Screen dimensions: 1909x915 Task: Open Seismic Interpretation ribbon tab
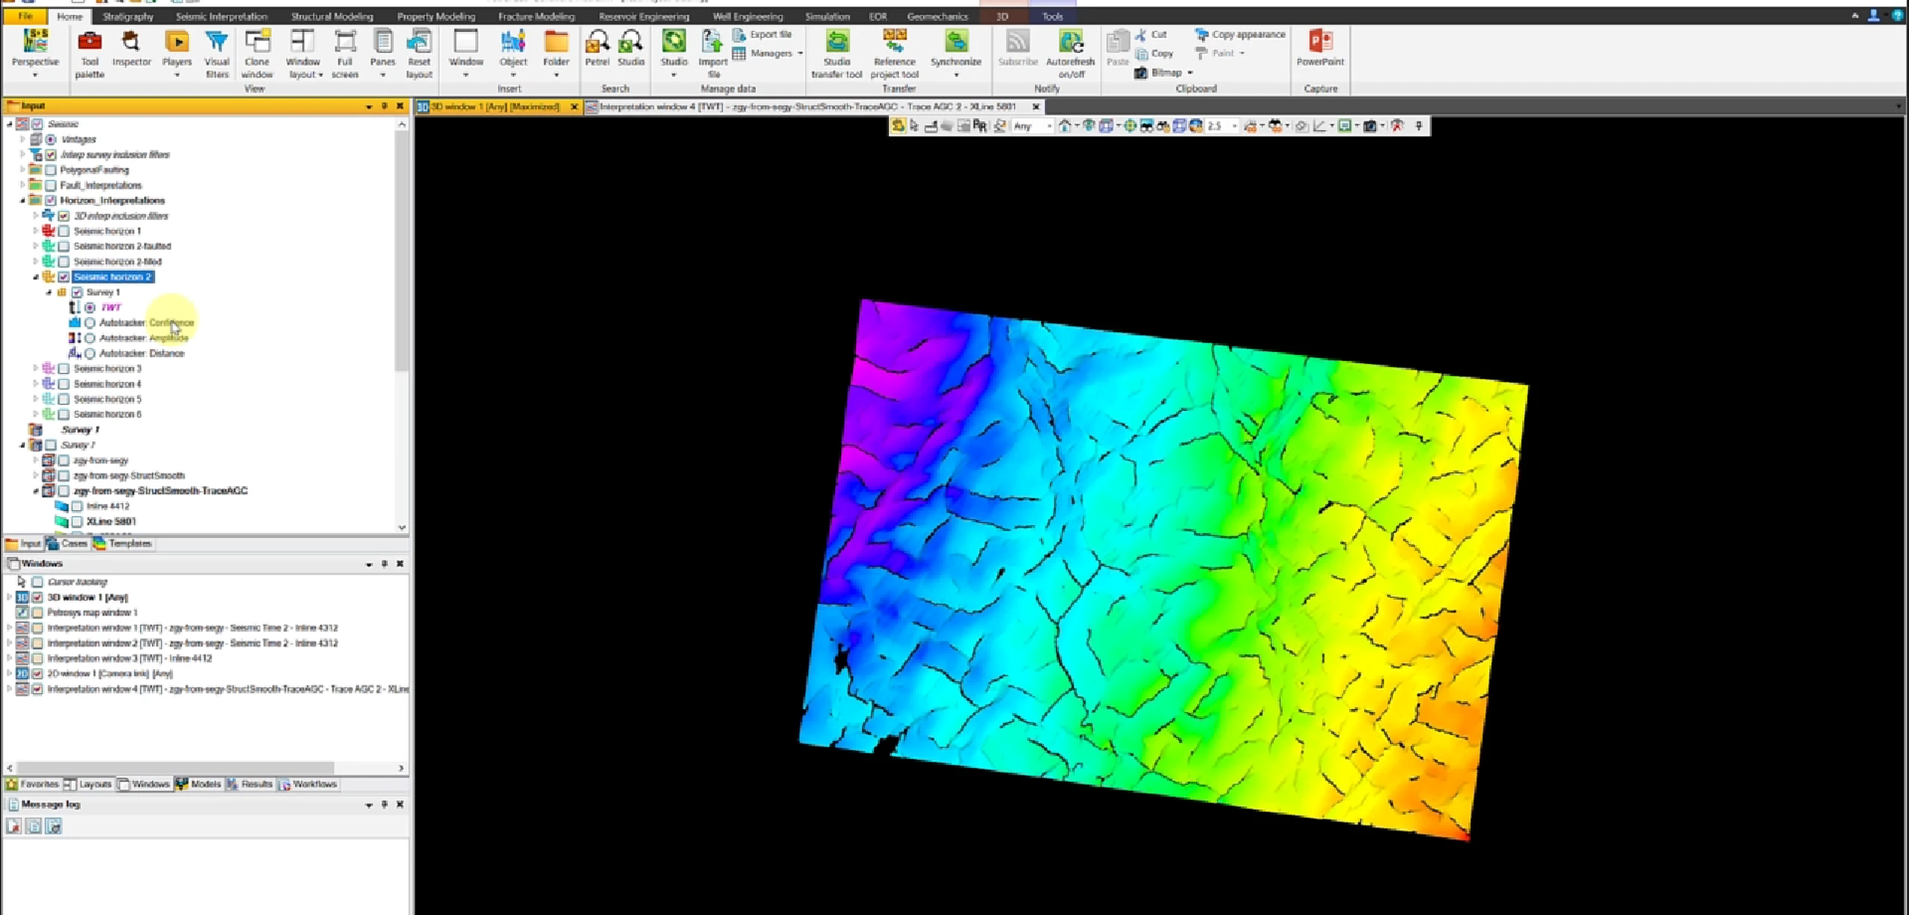(x=221, y=16)
